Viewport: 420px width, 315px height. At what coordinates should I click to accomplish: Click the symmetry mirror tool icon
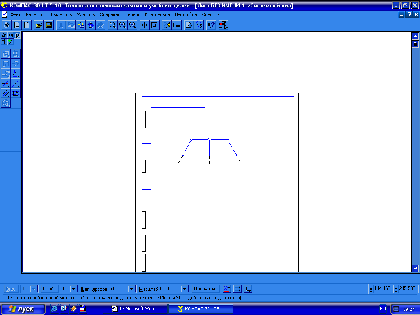tap(16, 64)
